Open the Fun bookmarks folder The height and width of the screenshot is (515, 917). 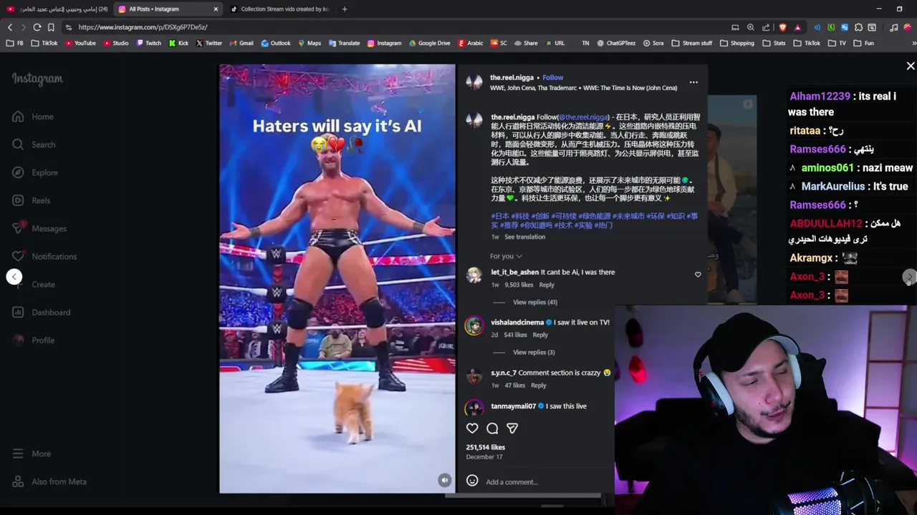(863, 43)
